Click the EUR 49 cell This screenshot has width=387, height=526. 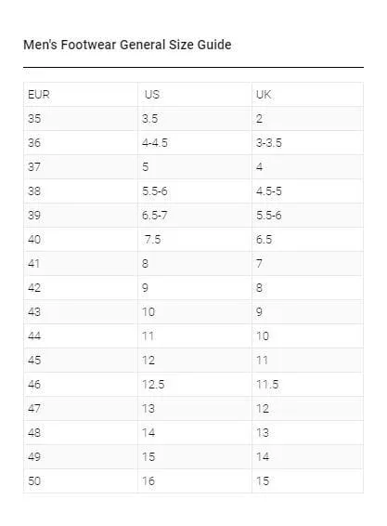(81, 457)
